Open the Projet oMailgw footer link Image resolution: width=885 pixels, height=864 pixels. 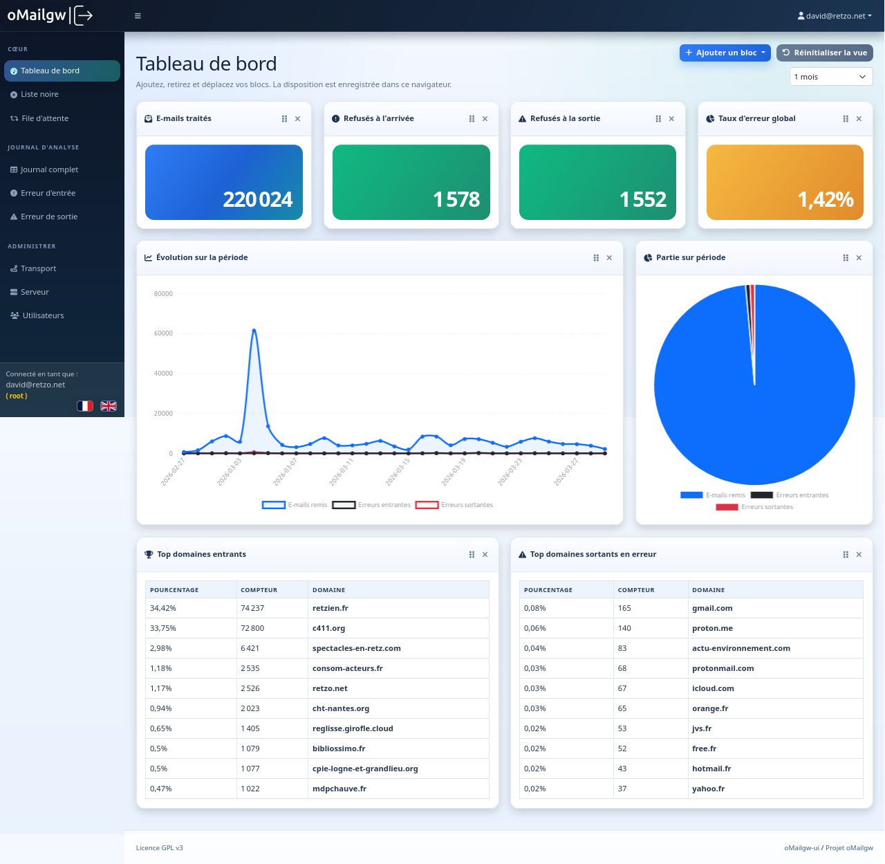click(x=849, y=848)
